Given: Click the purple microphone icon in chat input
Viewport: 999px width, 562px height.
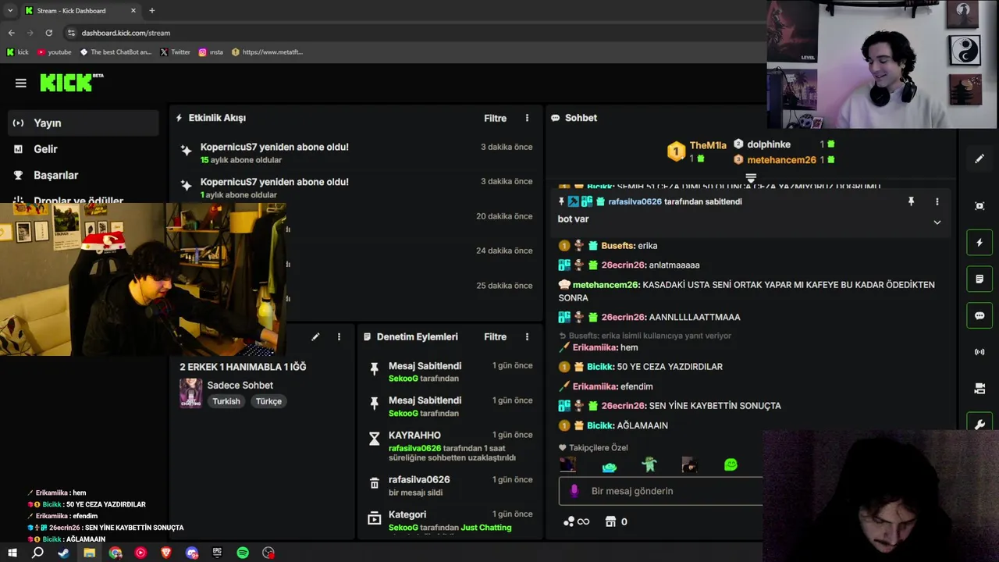Looking at the screenshot, I should pyautogui.click(x=574, y=491).
